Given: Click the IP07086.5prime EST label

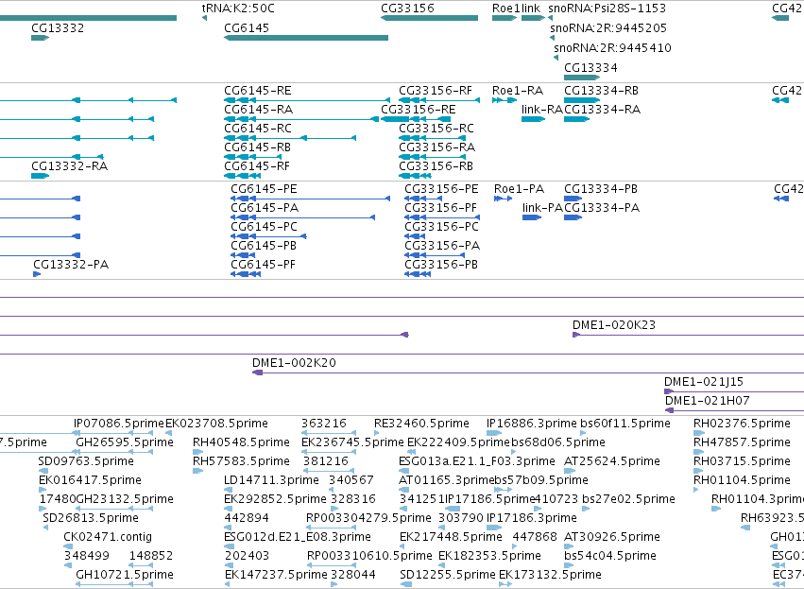Looking at the screenshot, I should point(119,424).
